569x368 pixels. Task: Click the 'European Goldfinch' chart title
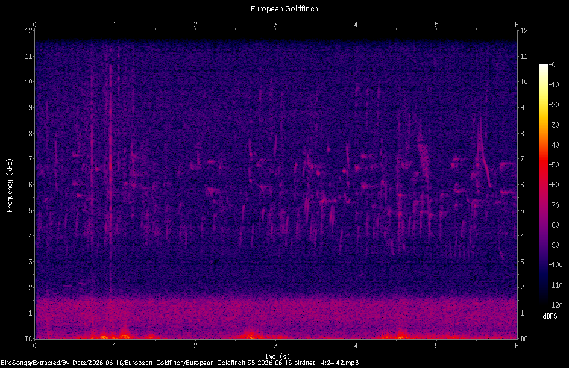click(x=284, y=8)
